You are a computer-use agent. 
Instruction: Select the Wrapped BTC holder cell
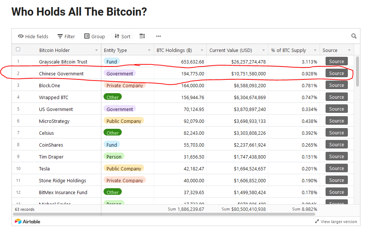tap(54, 97)
